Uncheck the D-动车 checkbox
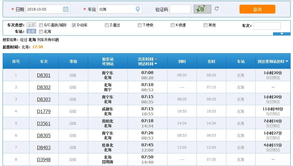Viewport: 293px width, 166px height. click(74, 25)
